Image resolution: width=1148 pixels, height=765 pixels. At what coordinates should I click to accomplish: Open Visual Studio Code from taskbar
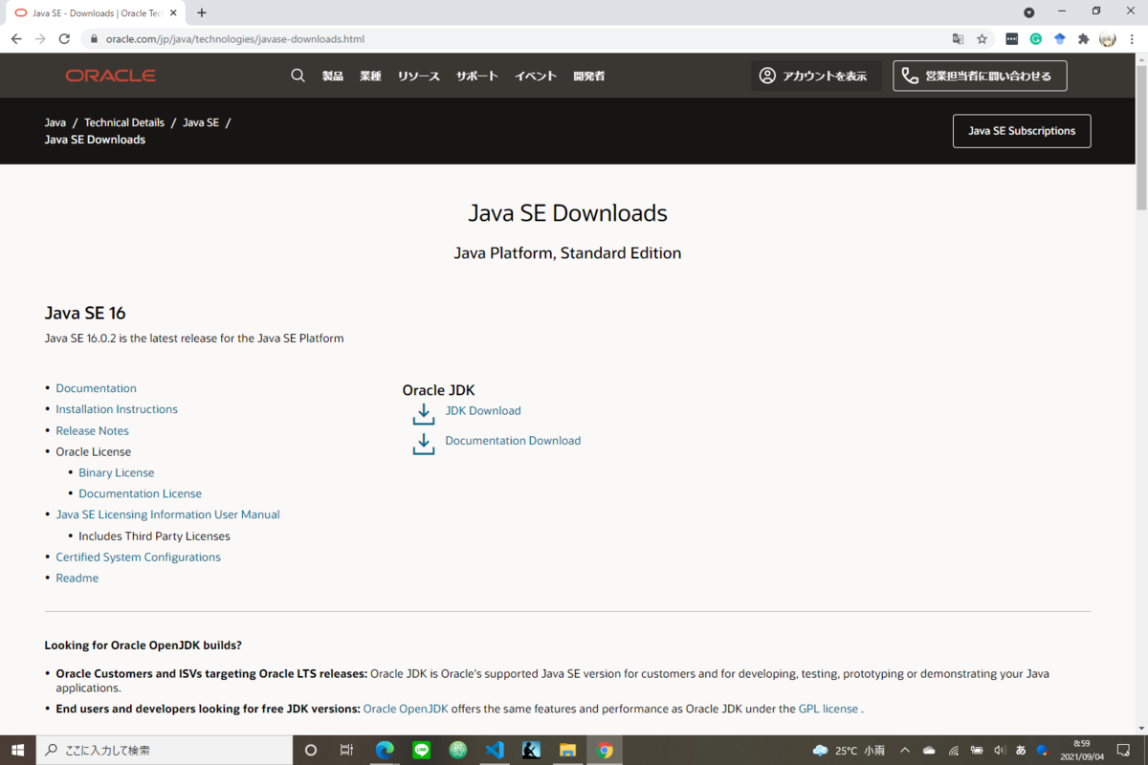coord(495,751)
